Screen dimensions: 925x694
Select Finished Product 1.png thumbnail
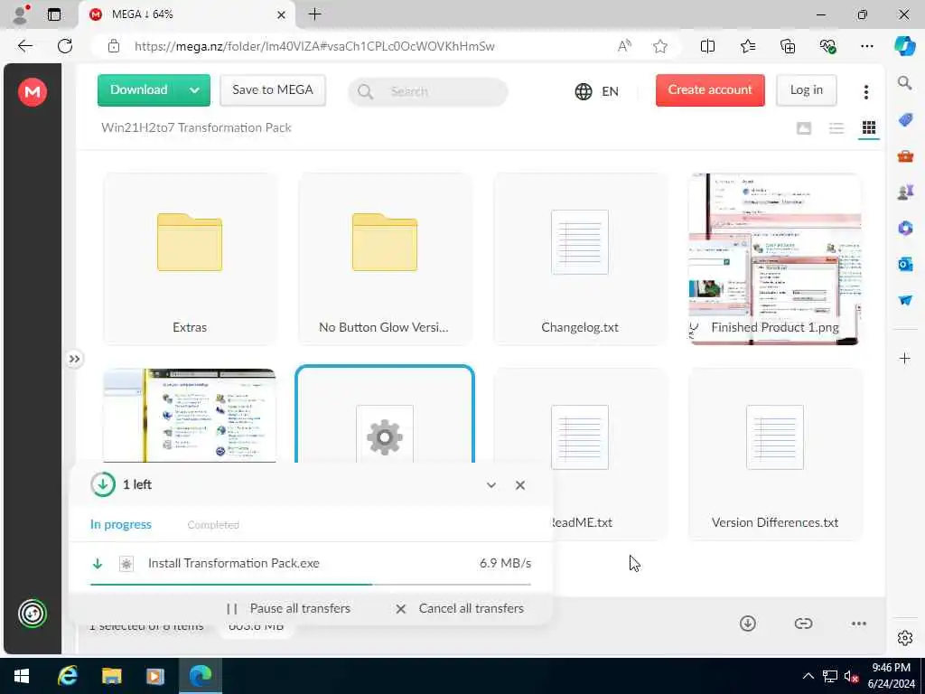[774, 258]
